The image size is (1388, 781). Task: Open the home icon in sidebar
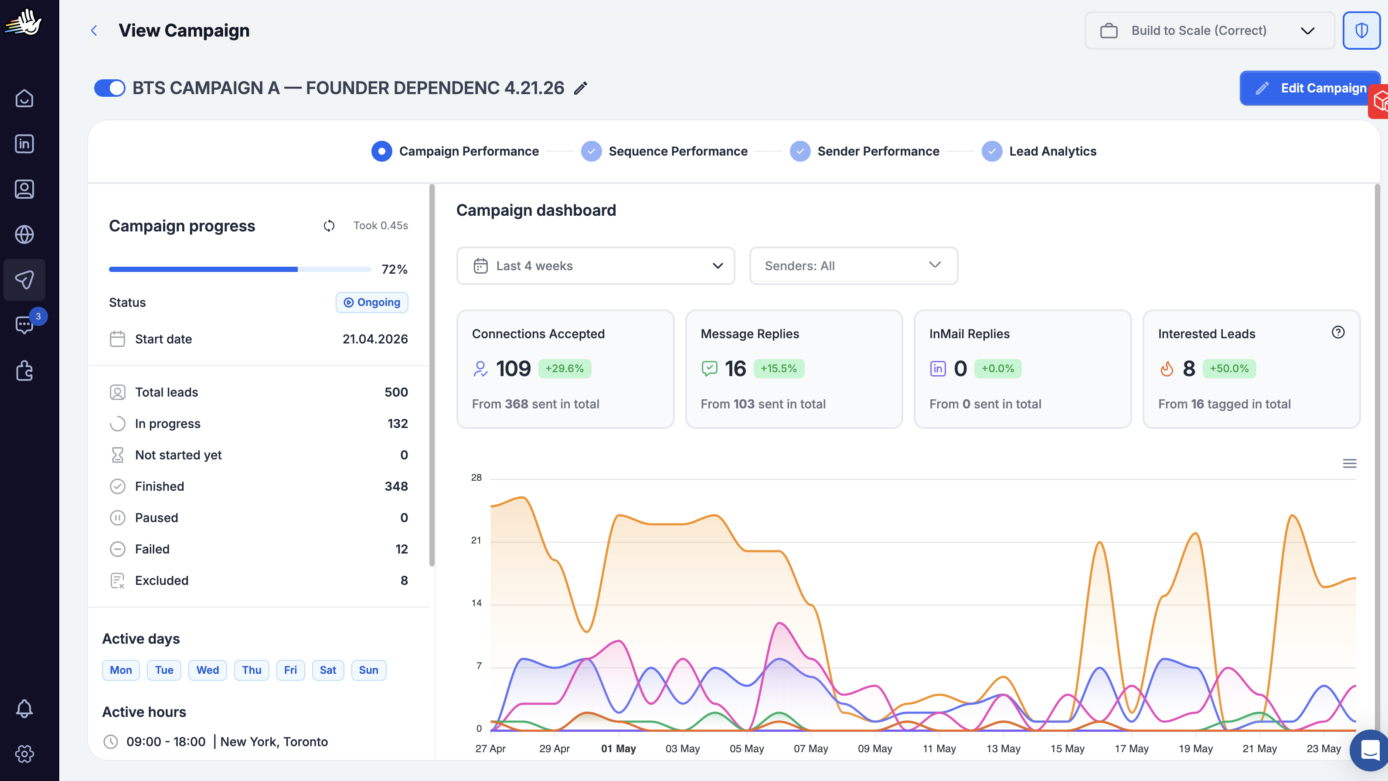click(24, 98)
